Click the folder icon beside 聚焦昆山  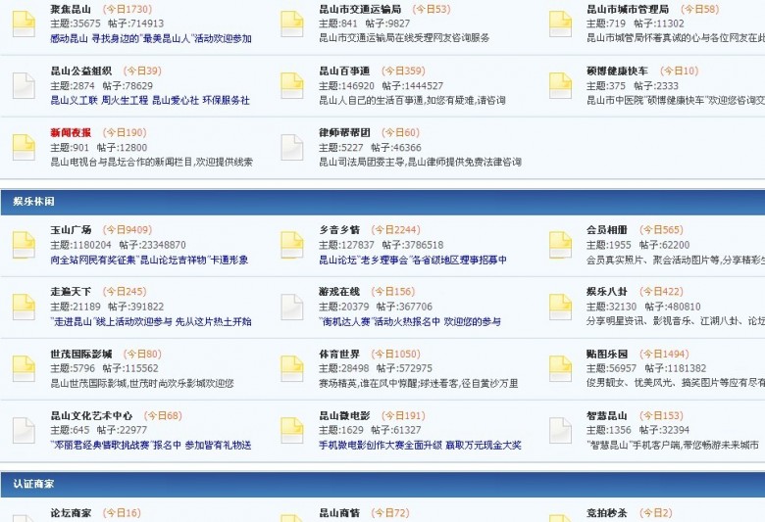click(x=24, y=24)
